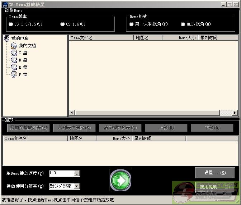Click the playback speed 1.0 input field

pyautogui.click(x=61, y=173)
